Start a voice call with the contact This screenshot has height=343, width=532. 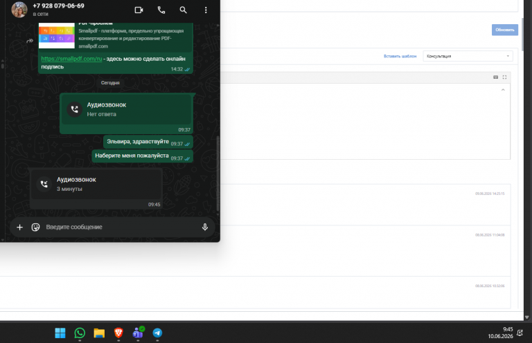pyautogui.click(x=161, y=10)
